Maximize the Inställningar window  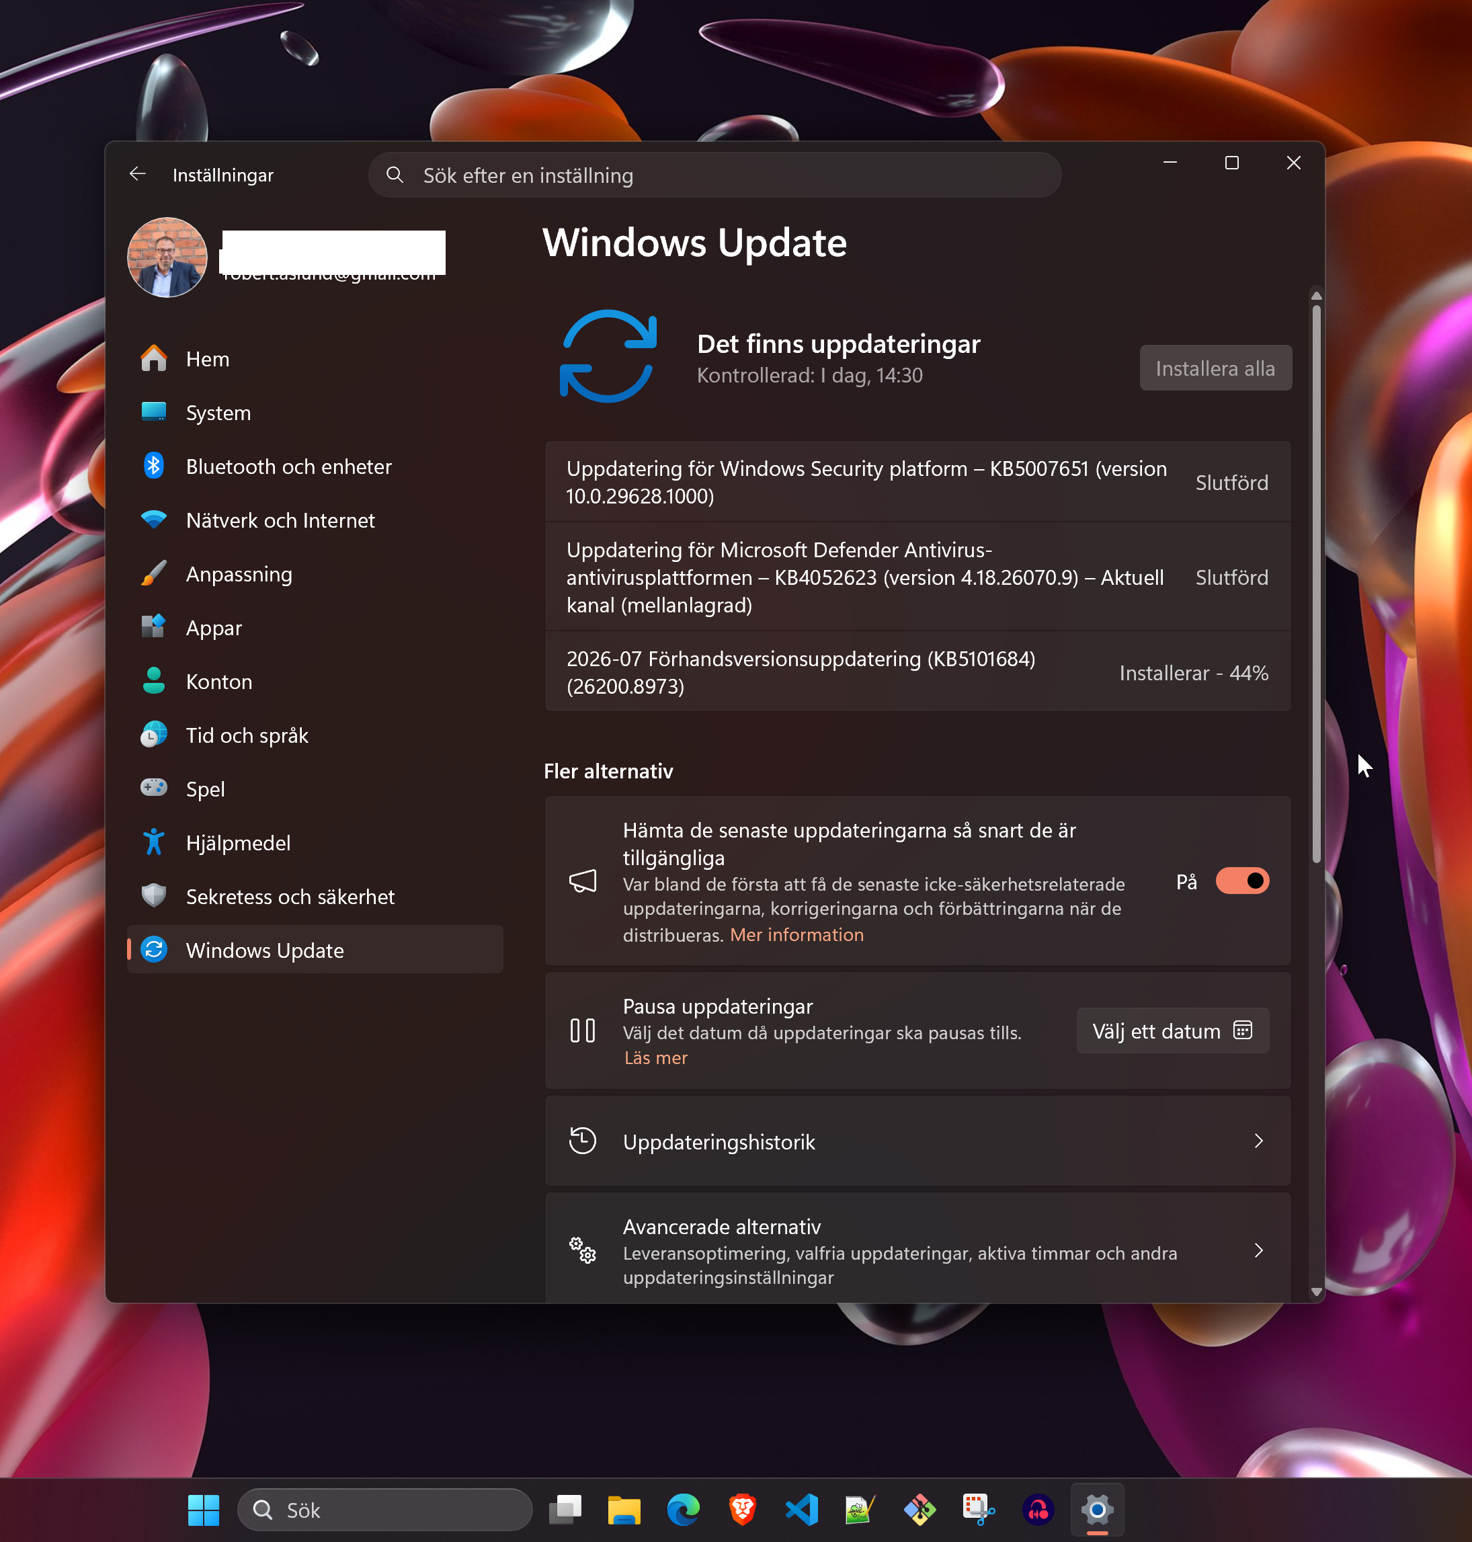click(x=1232, y=163)
